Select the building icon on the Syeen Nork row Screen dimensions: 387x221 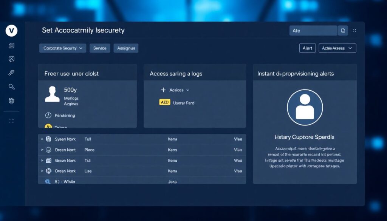pos(48,139)
